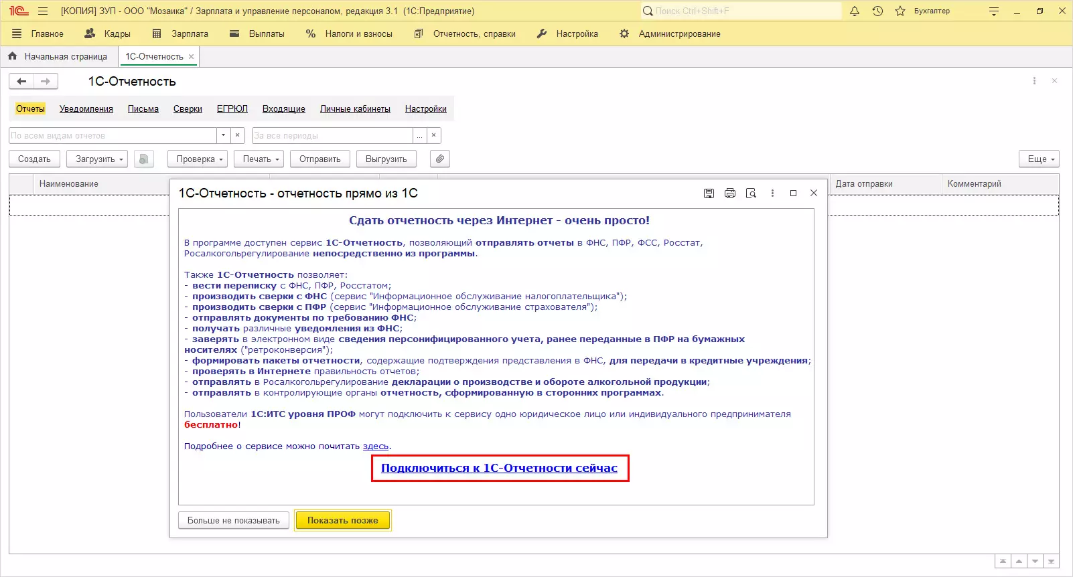This screenshot has width=1073, height=577.
Task: Go to the Сверки section
Action: [x=188, y=109]
